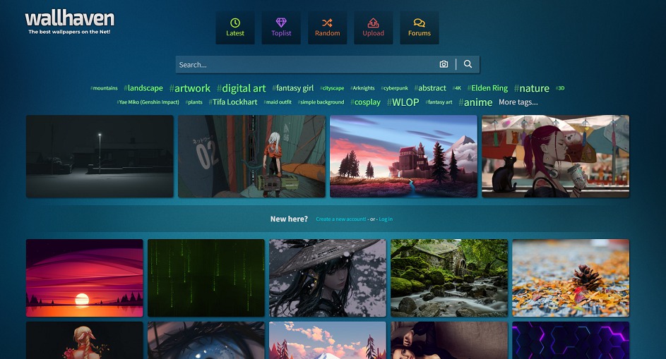This screenshot has width=666, height=359.
Task: Choose the #maid outfit tag
Action: [x=278, y=102]
